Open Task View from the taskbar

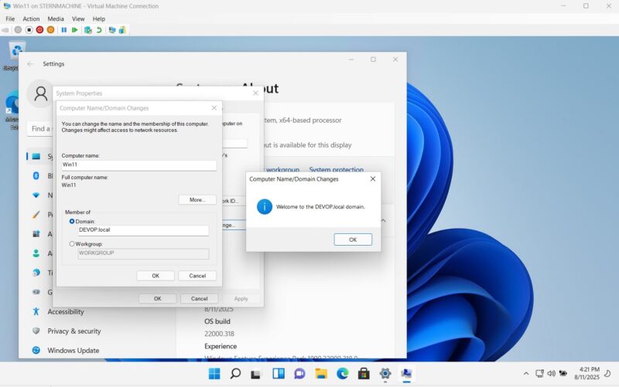[256, 374]
